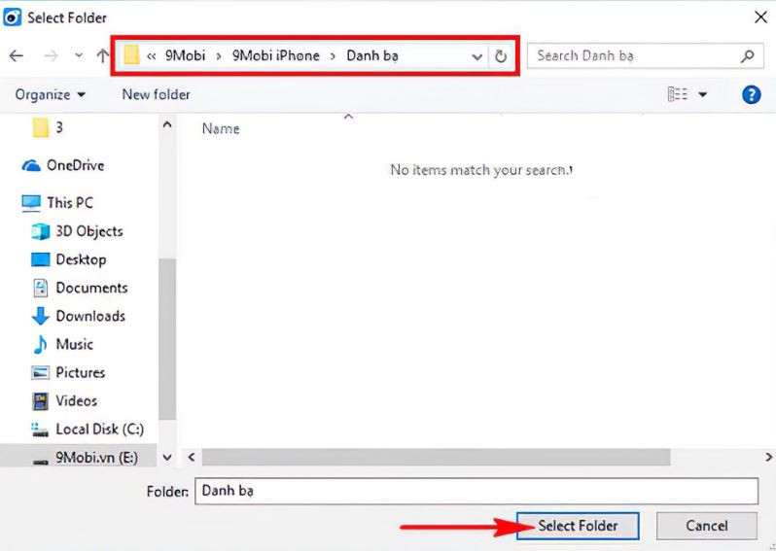The height and width of the screenshot is (551, 776).
Task: Sort by the Name column header
Action: point(221,128)
